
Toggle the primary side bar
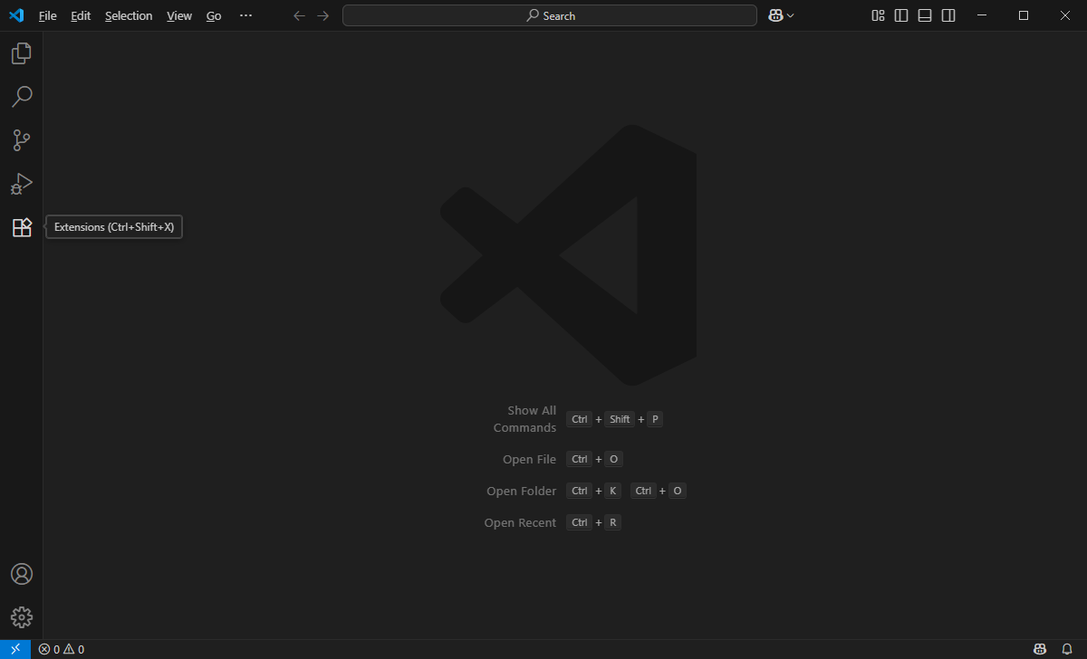click(901, 15)
